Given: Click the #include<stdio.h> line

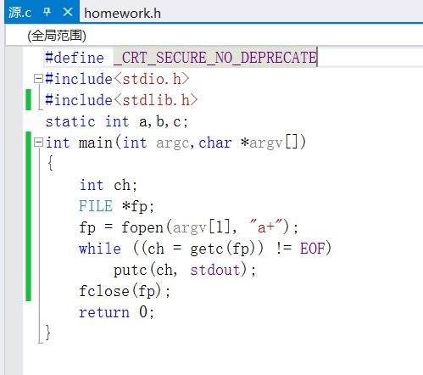Looking at the screenshot, I should point(117,79).
